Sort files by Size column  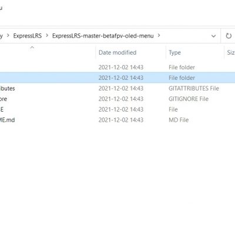[230, 52]
